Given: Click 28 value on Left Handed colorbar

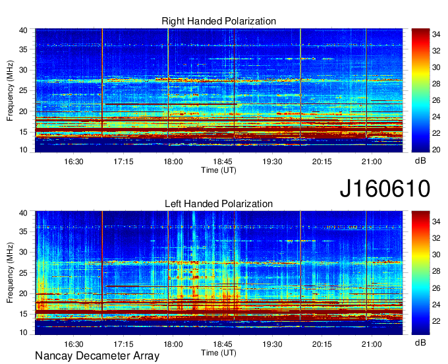Looking at the screenshot, I should coord(436,271).
